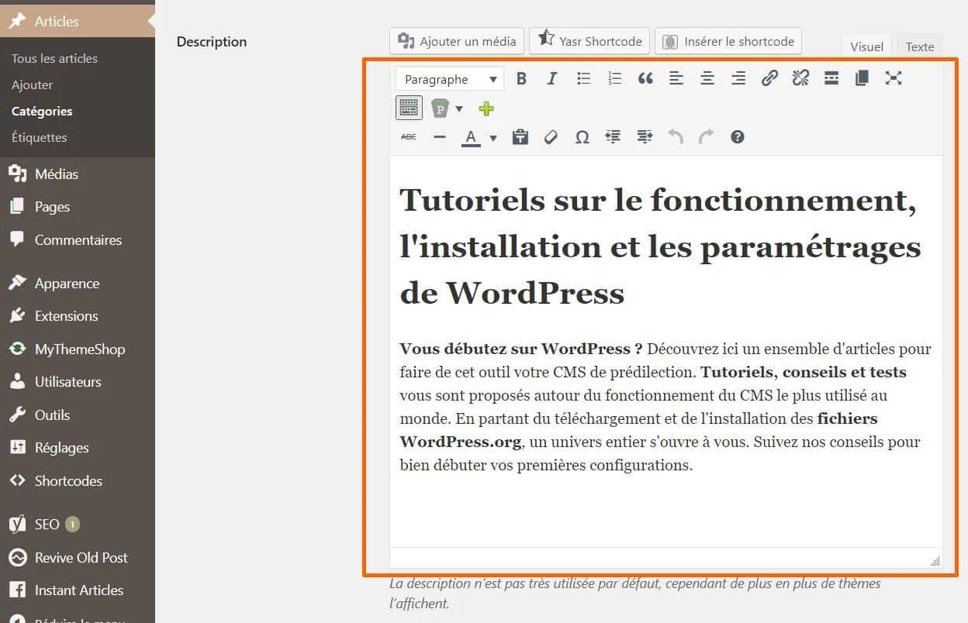Open Étiquettes submenu item
The width and height of the screenshot is (968, 623).
pyautogui.click(x=40, y=137)
